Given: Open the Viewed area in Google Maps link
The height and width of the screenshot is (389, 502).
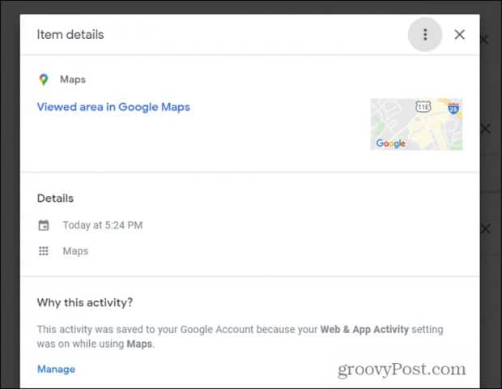Looking at the screenshot, I should click(113, 107).
